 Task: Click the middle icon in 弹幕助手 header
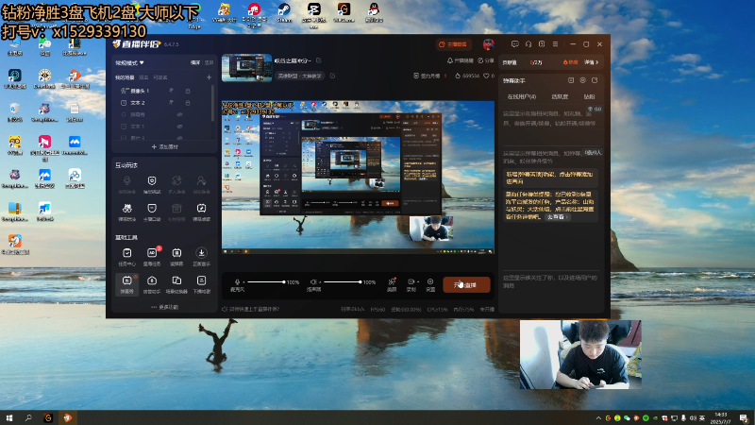click(582, 80)
